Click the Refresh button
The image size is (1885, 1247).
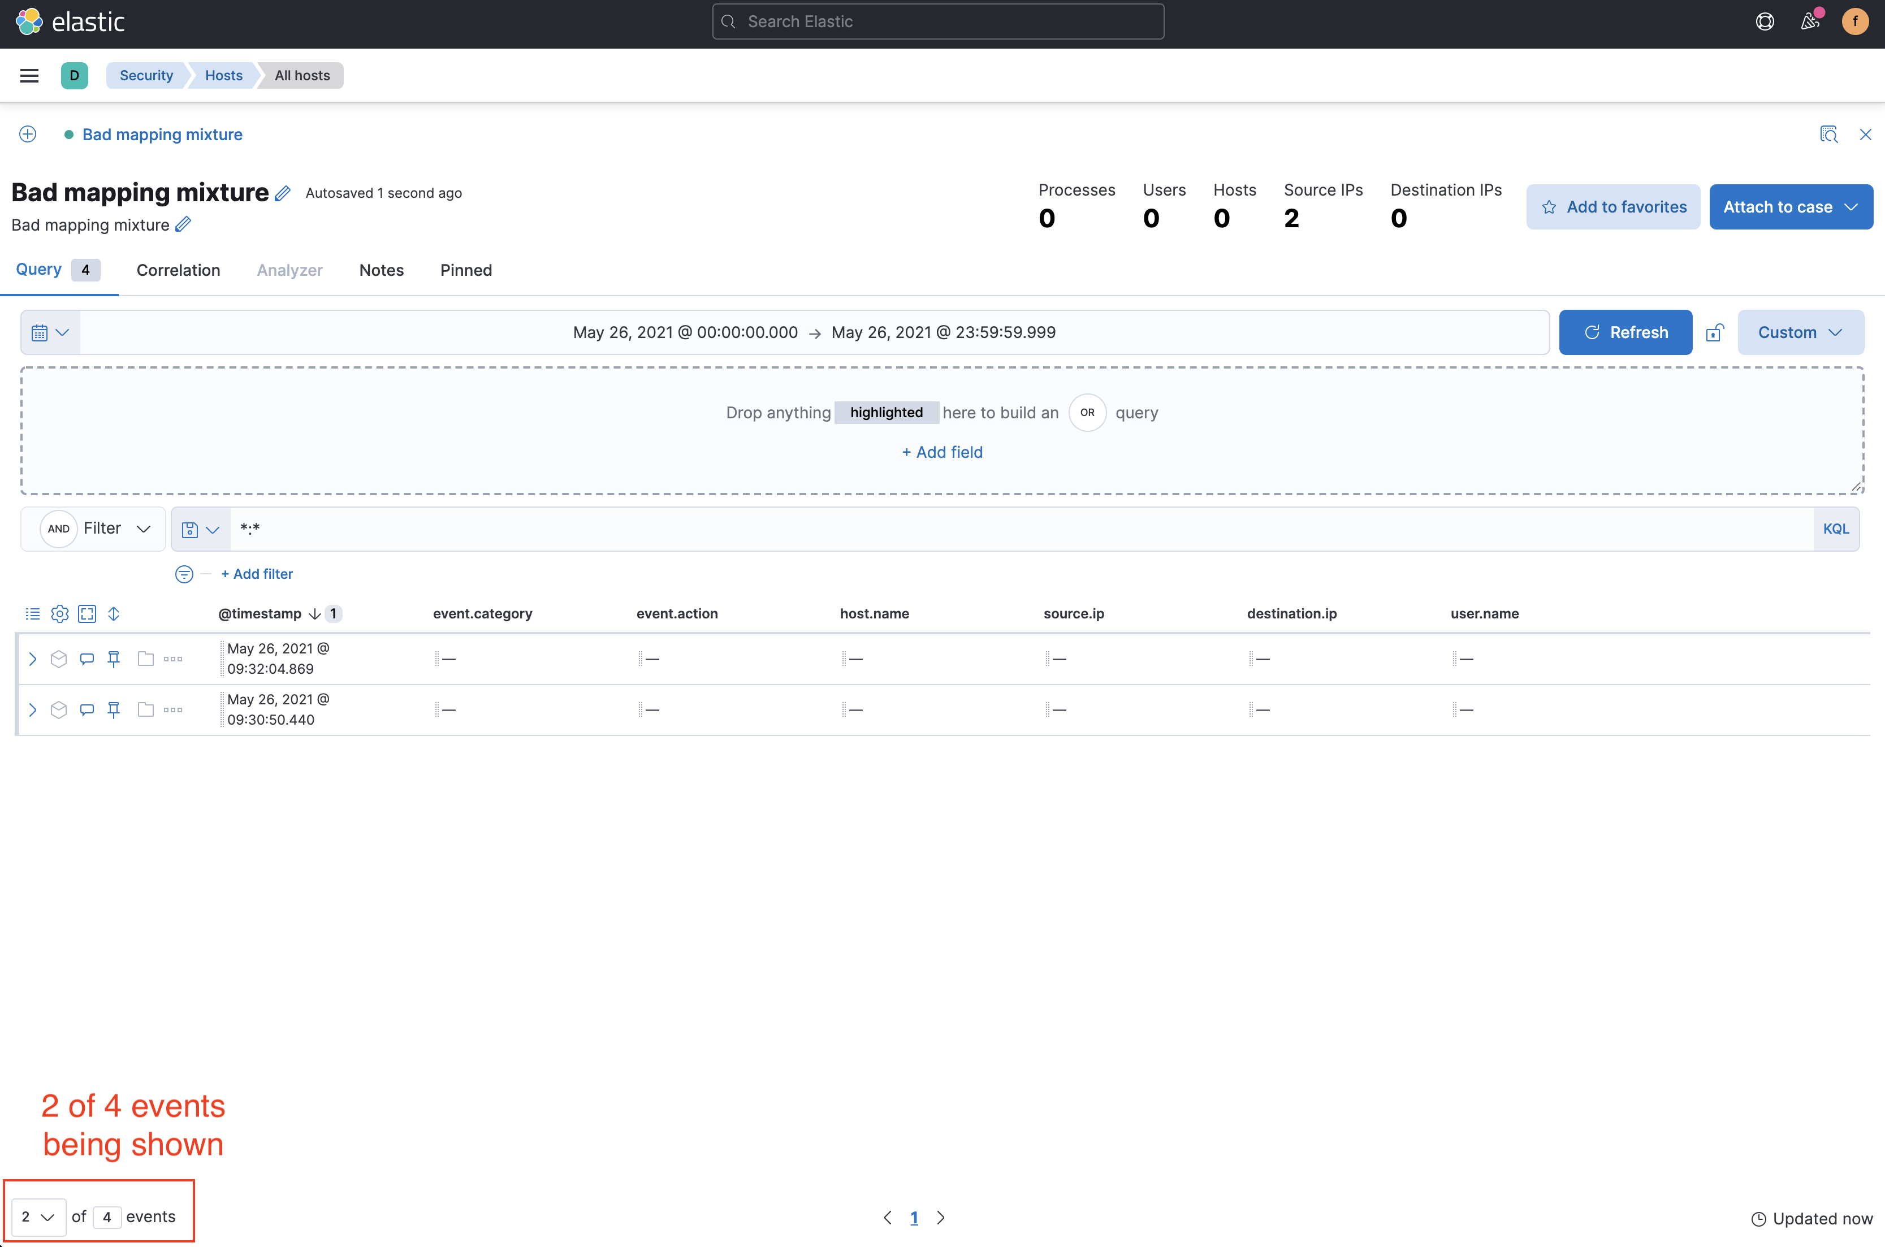pos(1625,332)
